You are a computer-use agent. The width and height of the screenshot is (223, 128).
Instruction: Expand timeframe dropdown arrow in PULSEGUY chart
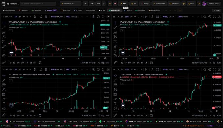(x=30, y=17)
